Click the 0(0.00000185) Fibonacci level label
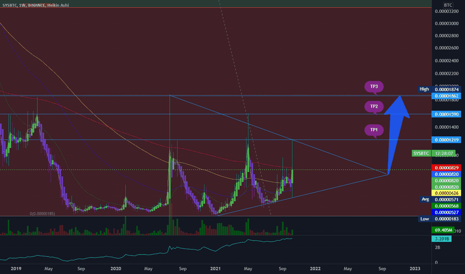The width and height of the screenshot is (465, 274). [x=42, y=214]
